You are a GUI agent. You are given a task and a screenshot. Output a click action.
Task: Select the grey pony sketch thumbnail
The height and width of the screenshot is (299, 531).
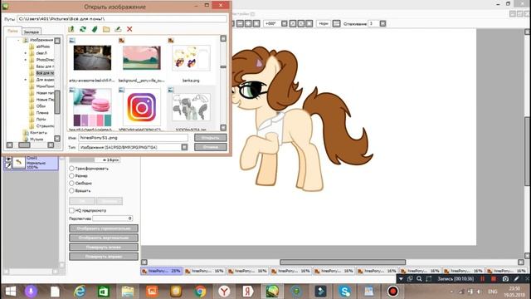tap(191, 107)
